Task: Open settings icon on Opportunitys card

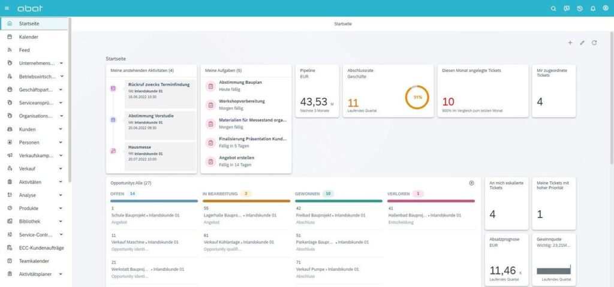Action: [x=471, y=183]
